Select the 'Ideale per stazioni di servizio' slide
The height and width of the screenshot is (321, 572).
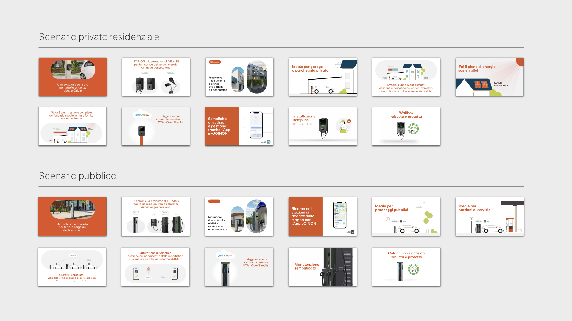point(490,216)
